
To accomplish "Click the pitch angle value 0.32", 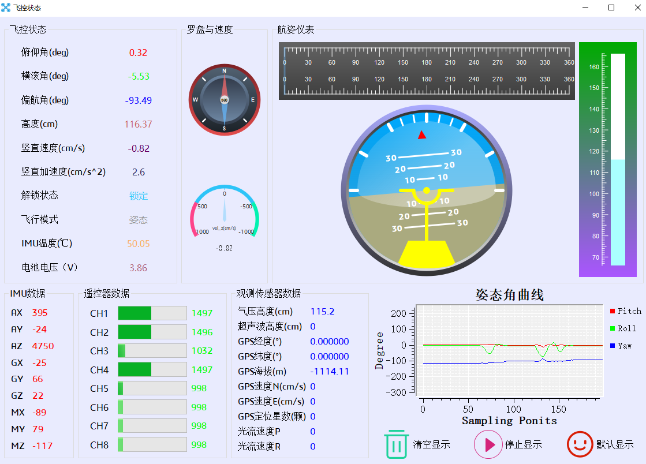I will coord(138,53).
